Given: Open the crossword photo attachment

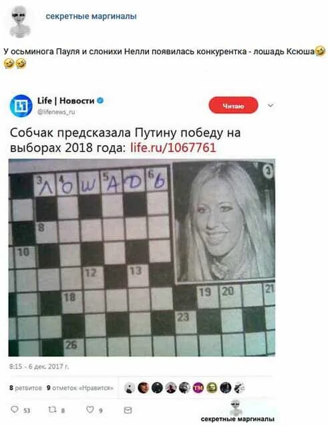Looking at the screenshot, I should [142, 257].
